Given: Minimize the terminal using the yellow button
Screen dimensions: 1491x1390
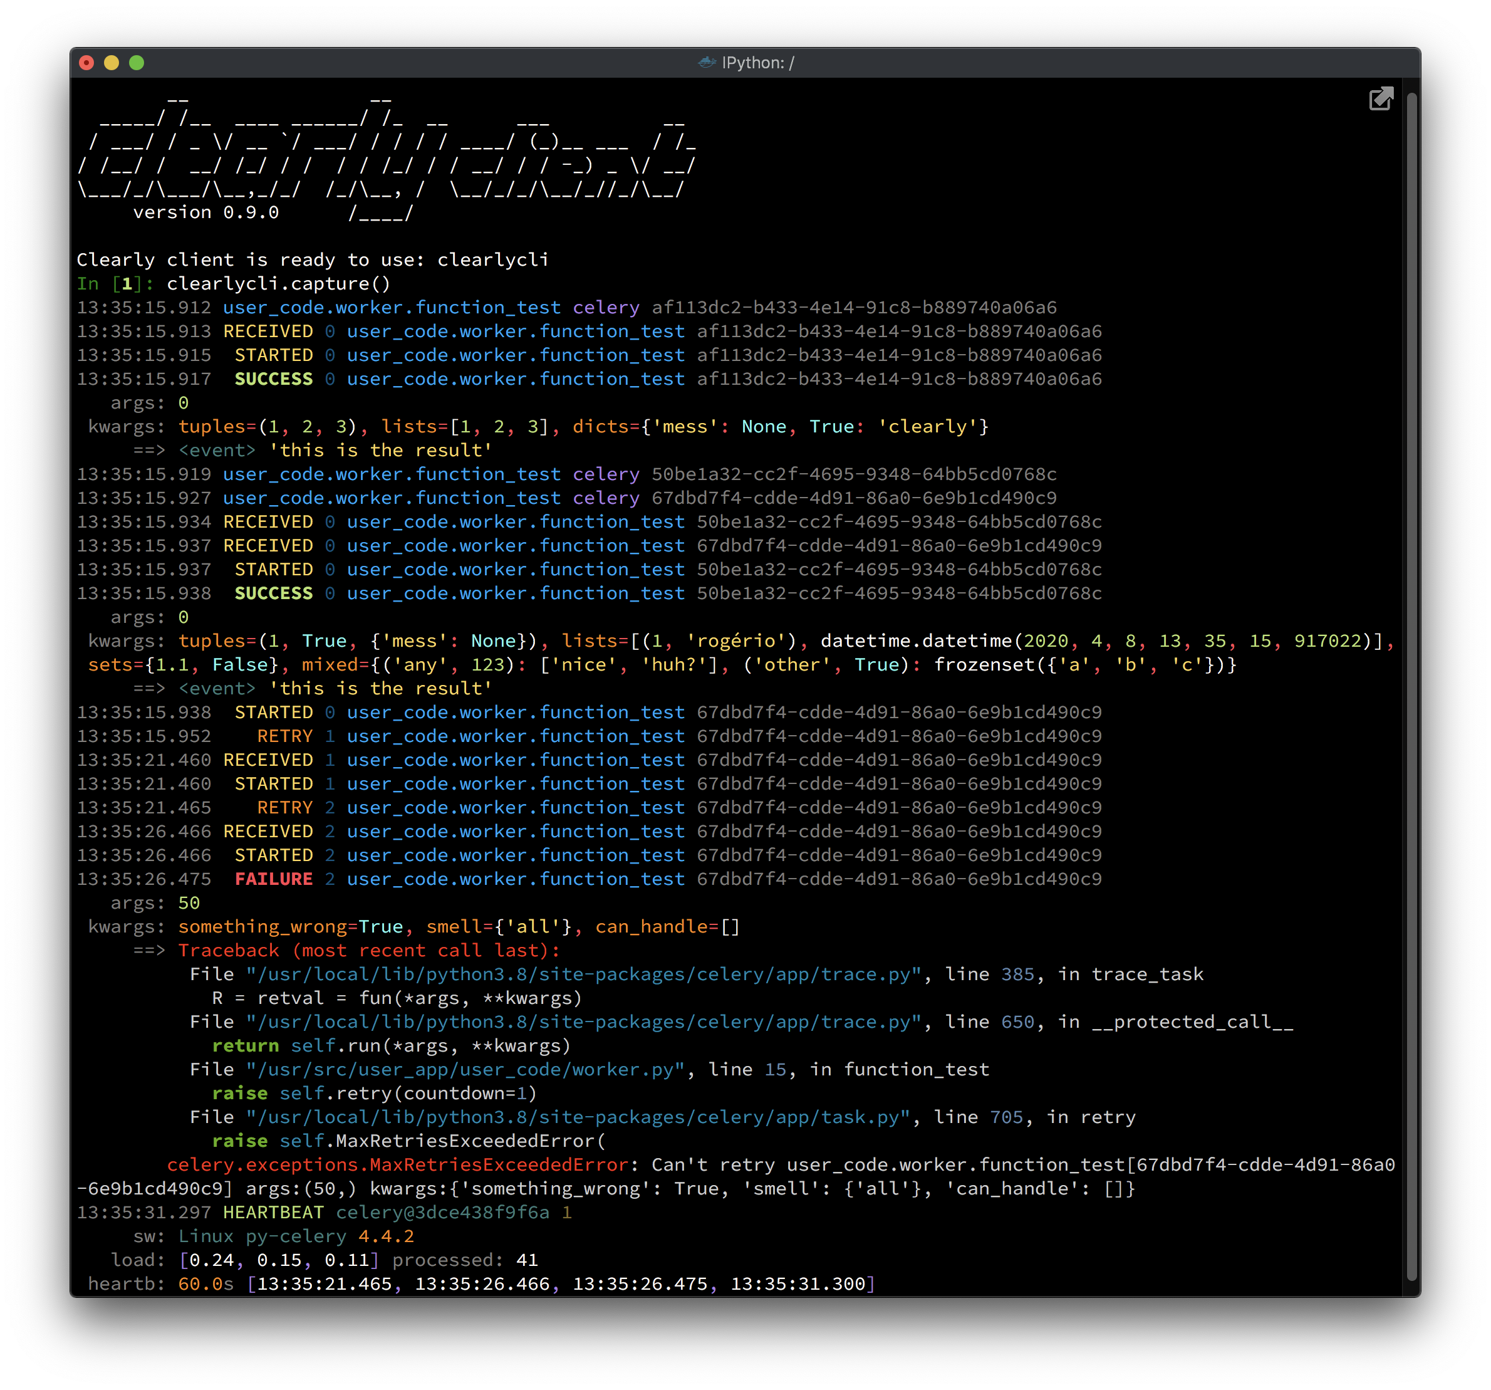Looking at the screenshot, I should 112,62.
